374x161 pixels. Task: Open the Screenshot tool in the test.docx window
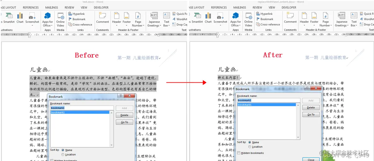[x=32, y=19]
